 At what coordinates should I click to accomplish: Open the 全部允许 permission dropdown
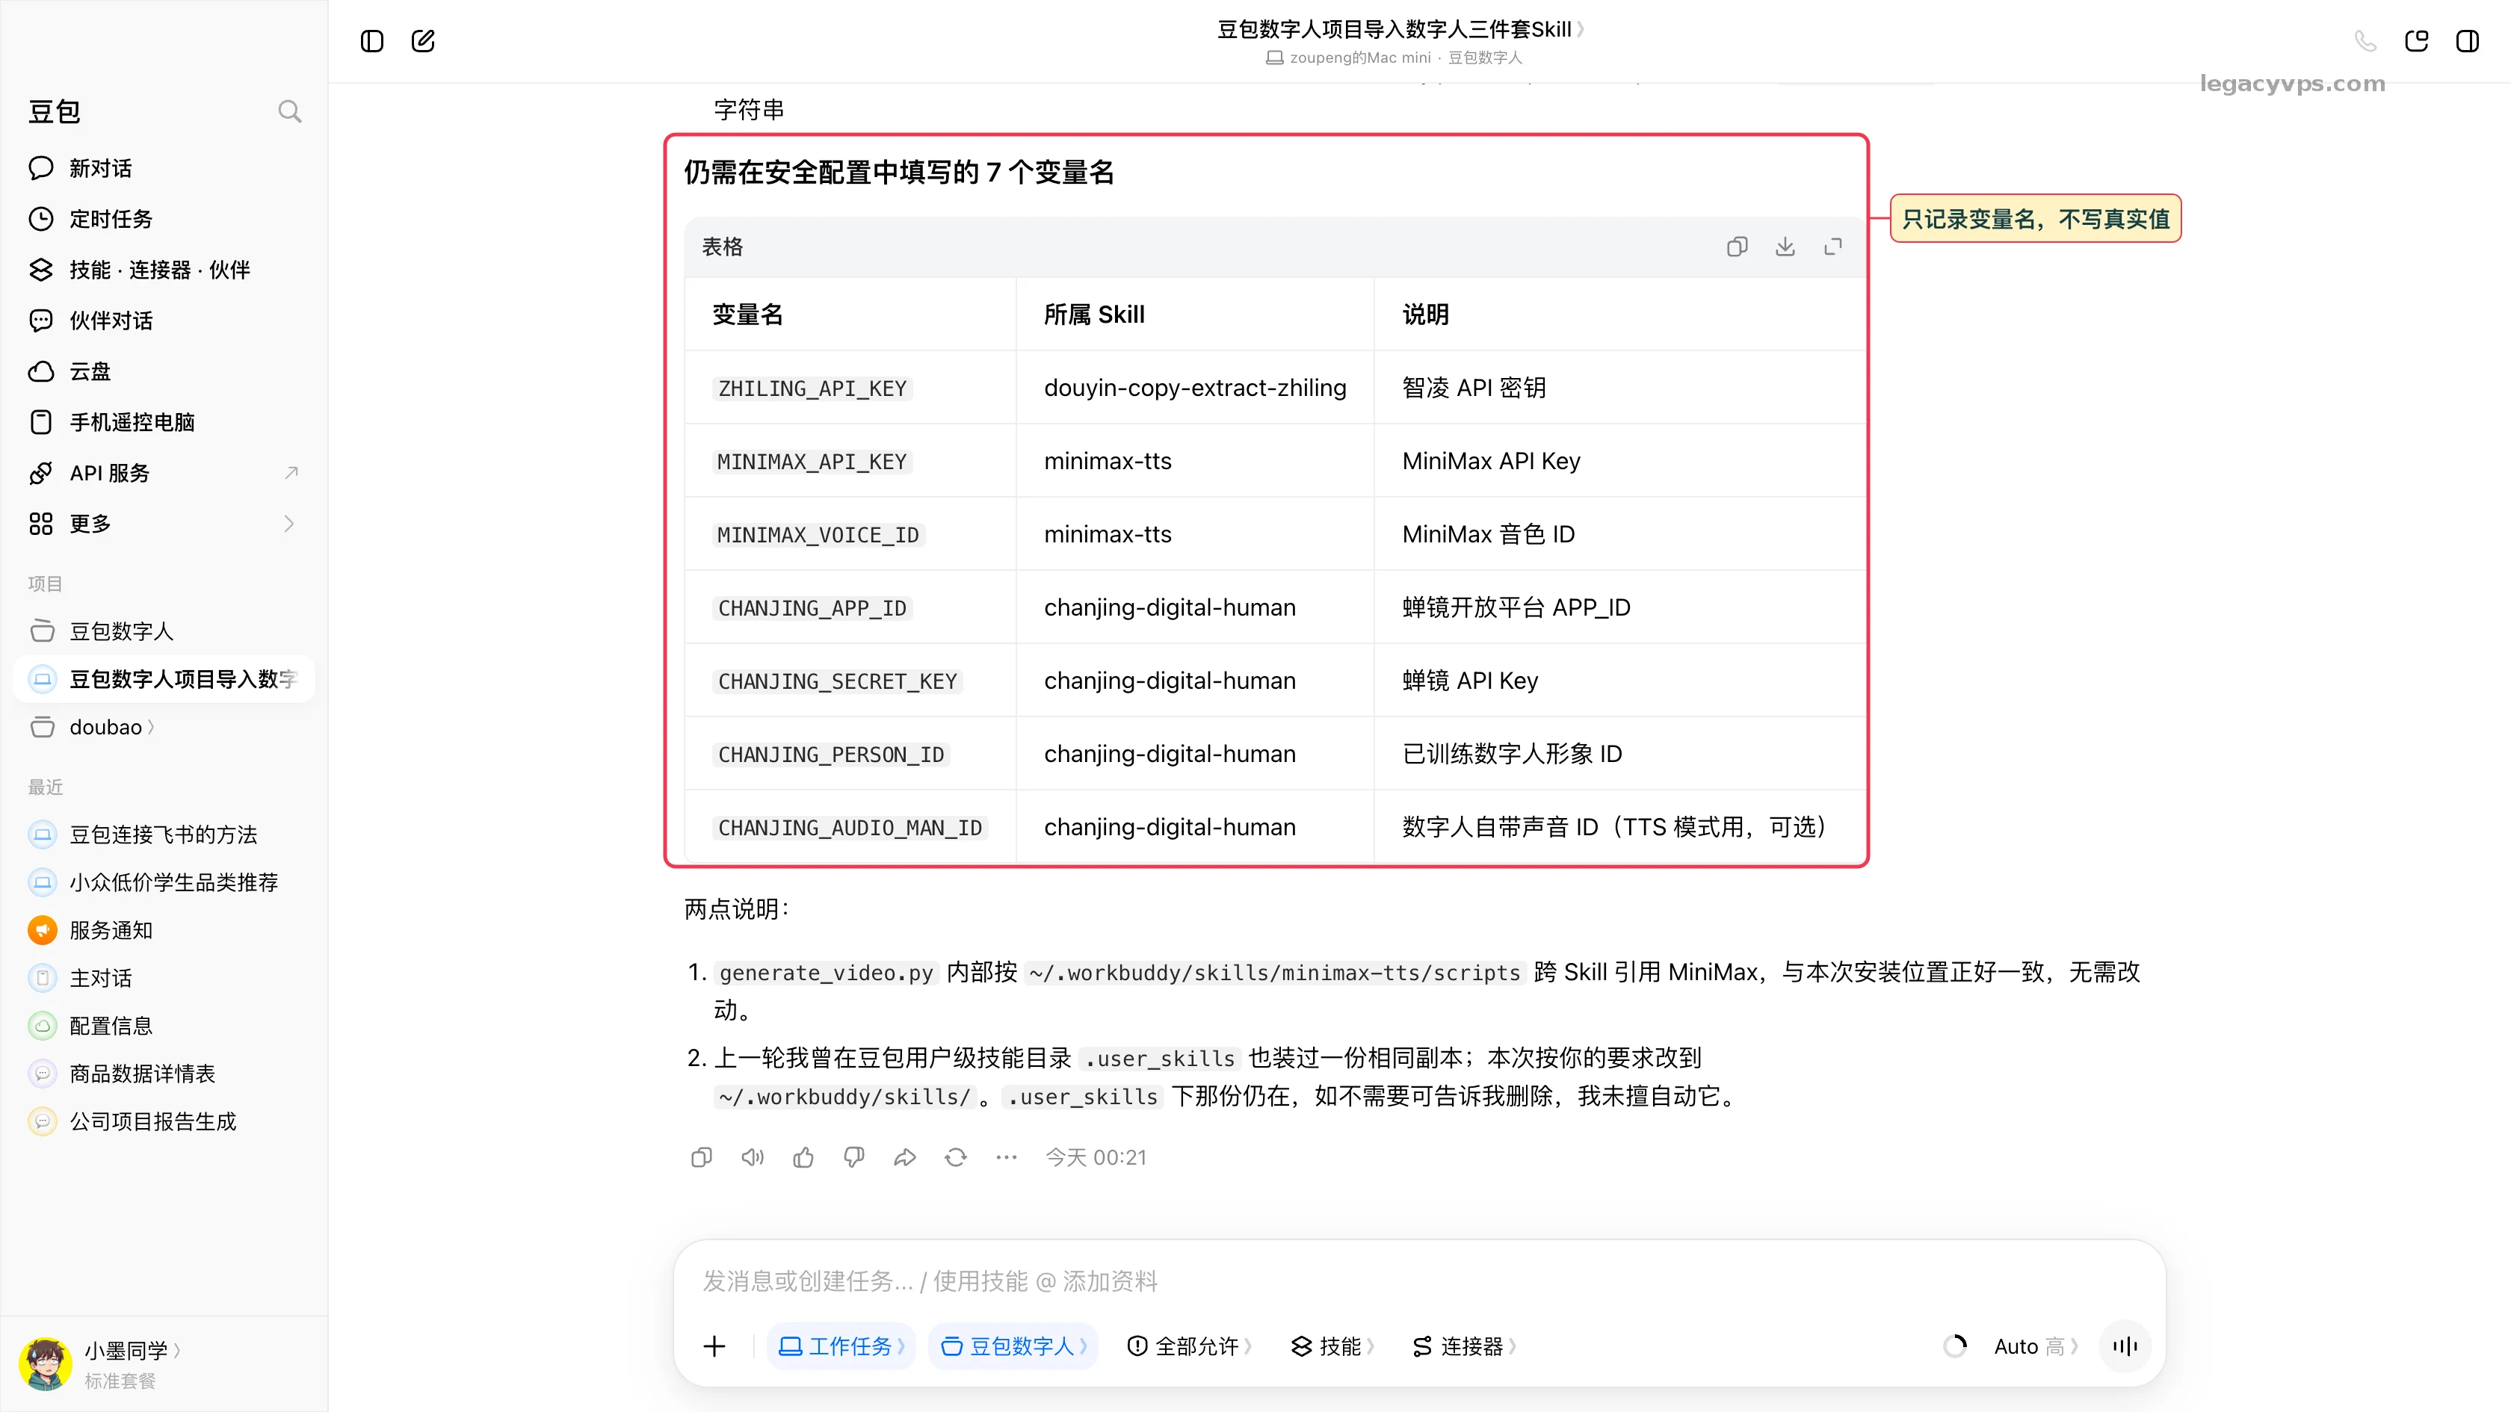pos(1189,1346)
